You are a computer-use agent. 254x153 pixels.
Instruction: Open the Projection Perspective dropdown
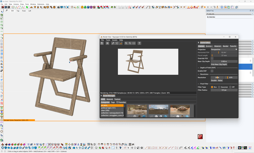[x=224, y=49]
